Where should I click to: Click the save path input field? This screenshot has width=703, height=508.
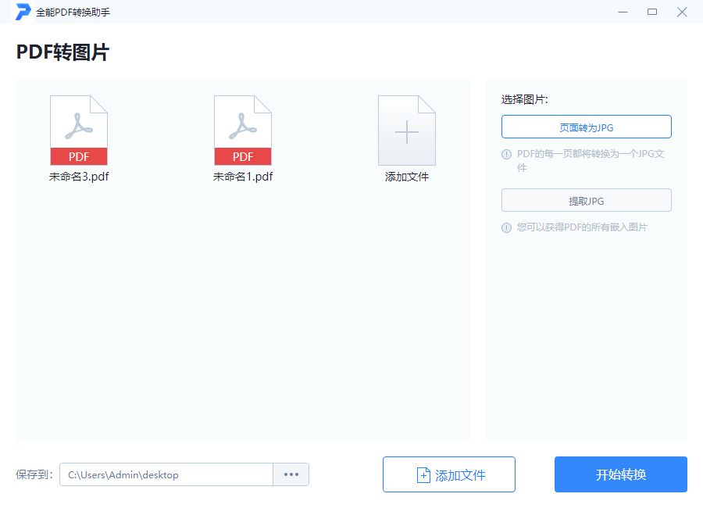(x=166, y=474)
